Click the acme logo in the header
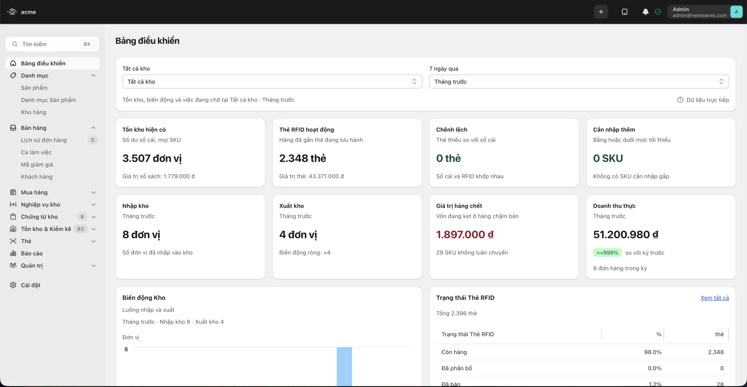Screen dimensions: 747x387 [x=12, y=12]
